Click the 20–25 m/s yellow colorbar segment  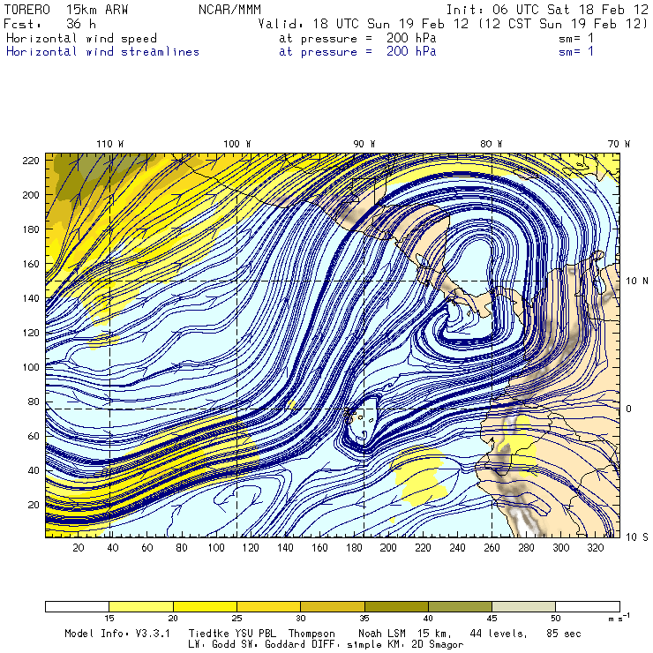(x=205, y=606)
